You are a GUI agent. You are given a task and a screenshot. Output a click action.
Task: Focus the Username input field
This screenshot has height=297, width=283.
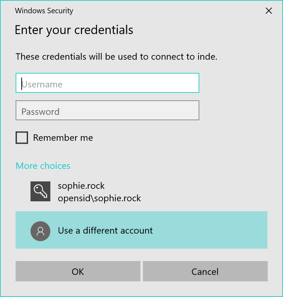(107, 83)
